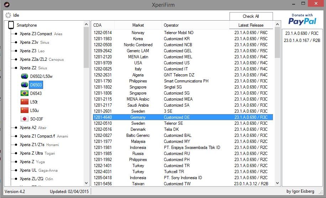Click the firmware list scroll-down arrow
Viewport: 326px width, 198px height.
pyautogui.click(x=277, y=183)
